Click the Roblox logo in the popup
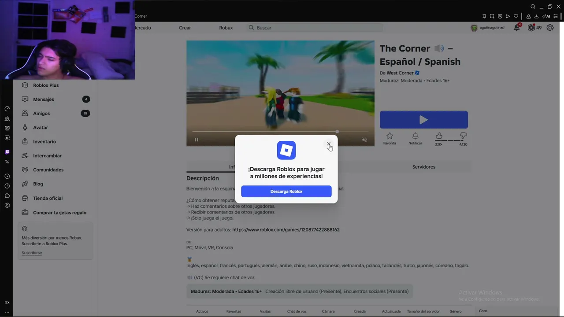The width and height of the screenshot is (564, 317). pos(286,151)
